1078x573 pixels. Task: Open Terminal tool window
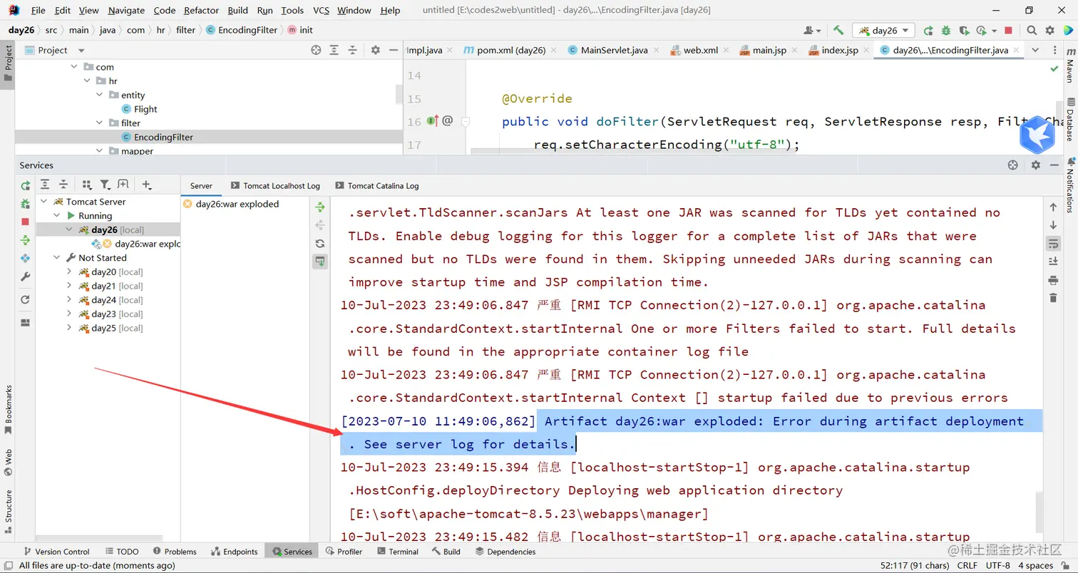pyautogui.click(x=397, y=552)
